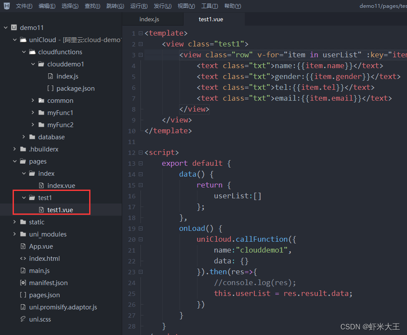Open the 运行(R) menu
Image resolution: width=407 pixels, height=335 pixels.
139,6
